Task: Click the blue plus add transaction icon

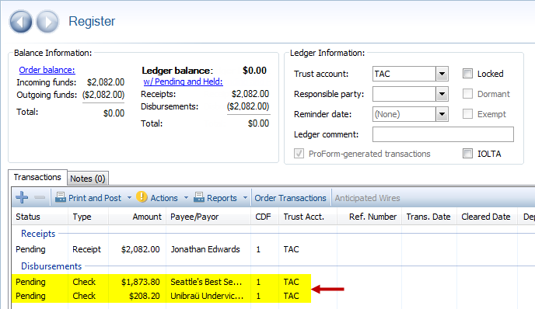Action: [x=22, y=197]
